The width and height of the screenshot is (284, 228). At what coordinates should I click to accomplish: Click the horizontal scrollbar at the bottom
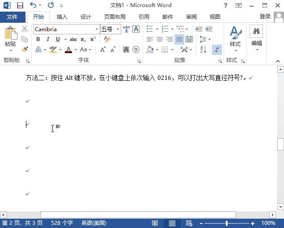[134, 215]
